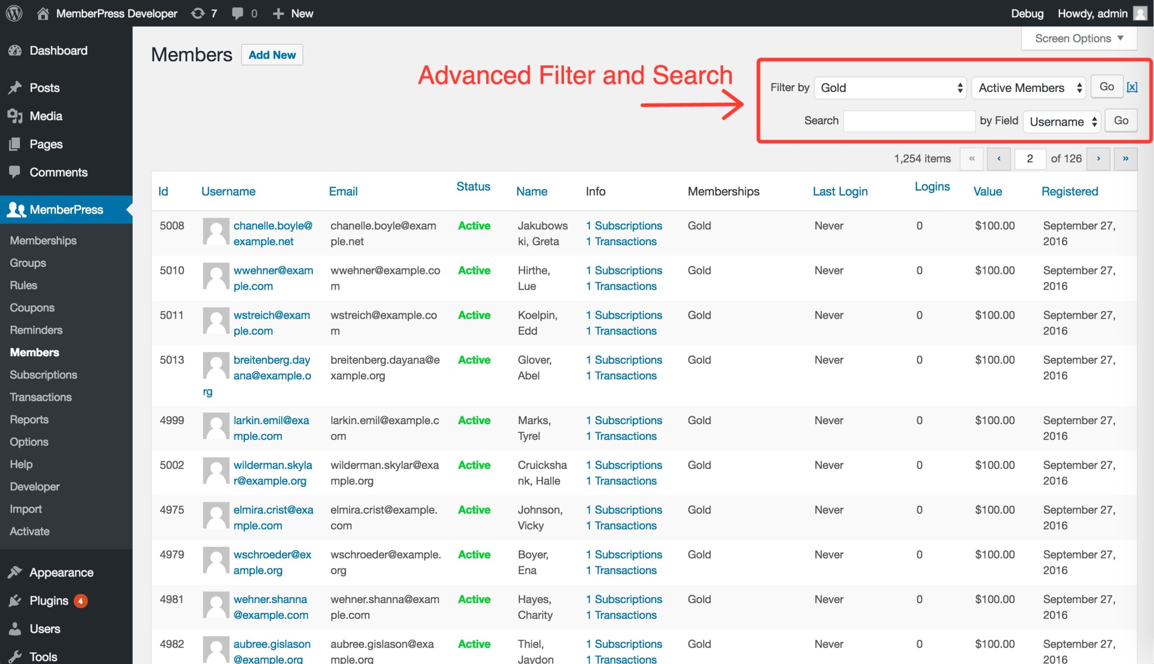Open the Groups submenu item
This screenshot has width=1154, height=664.
[x=28, y=263]
